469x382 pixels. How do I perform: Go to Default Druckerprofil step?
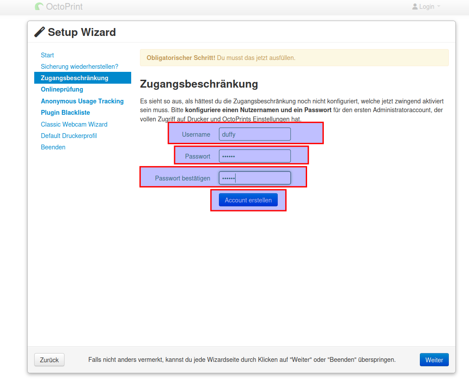69,136
